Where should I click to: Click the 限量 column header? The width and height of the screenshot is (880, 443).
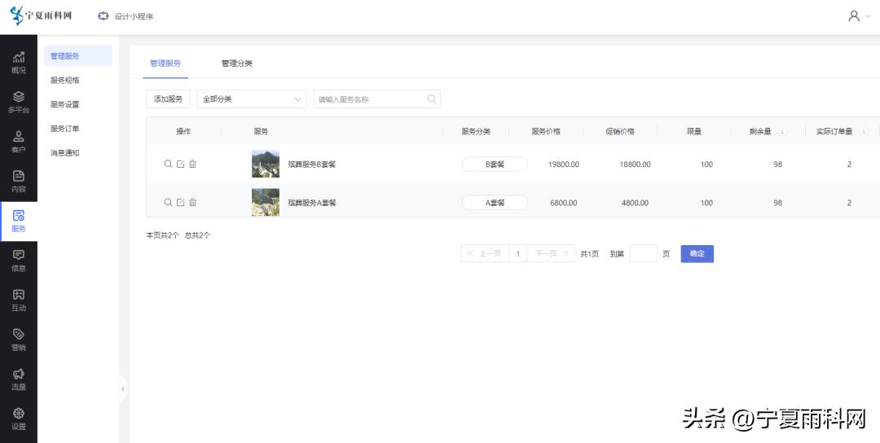click(x=693, y=132)
